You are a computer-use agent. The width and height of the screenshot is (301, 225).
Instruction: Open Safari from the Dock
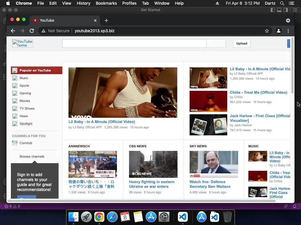click(x=112, y=217)
